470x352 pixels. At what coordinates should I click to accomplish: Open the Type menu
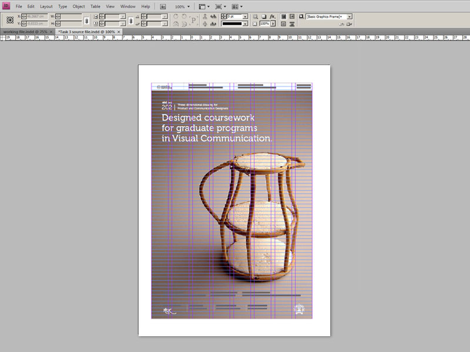(x=62, y=6)
